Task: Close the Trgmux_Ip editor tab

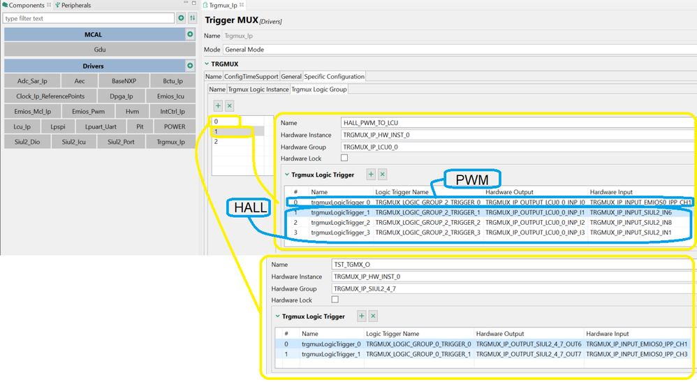Action: coord(242,5)
